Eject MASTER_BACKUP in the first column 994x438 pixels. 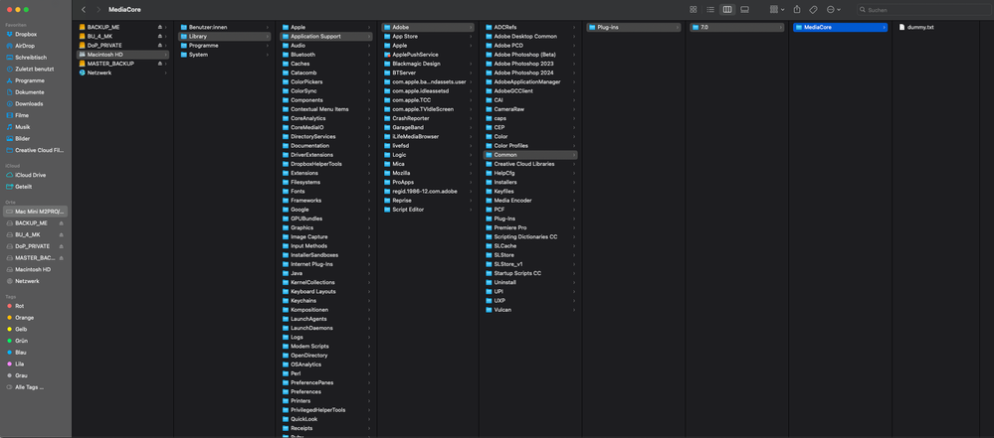click(x=160, y=64)
